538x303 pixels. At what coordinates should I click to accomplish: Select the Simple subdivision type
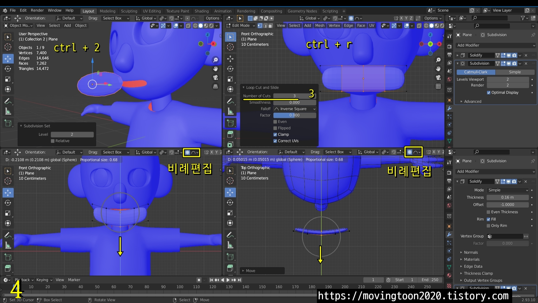pyautogui.click(x=515, y=72)
